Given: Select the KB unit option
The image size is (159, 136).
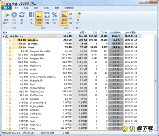Looking at the screenshot, I should click(70, 23).
